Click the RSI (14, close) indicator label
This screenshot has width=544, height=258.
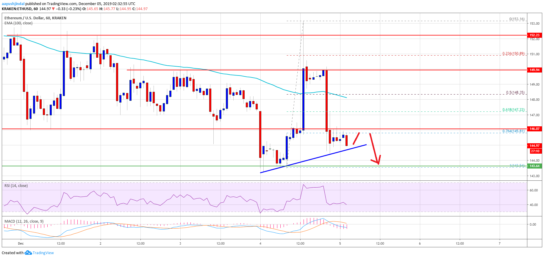pos(16,185)
